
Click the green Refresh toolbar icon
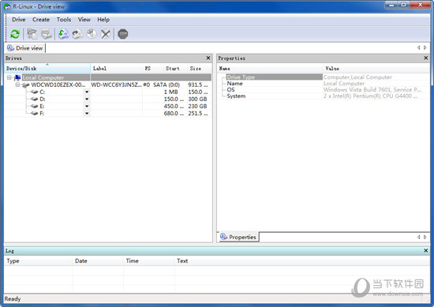click(x=15, y=34)
